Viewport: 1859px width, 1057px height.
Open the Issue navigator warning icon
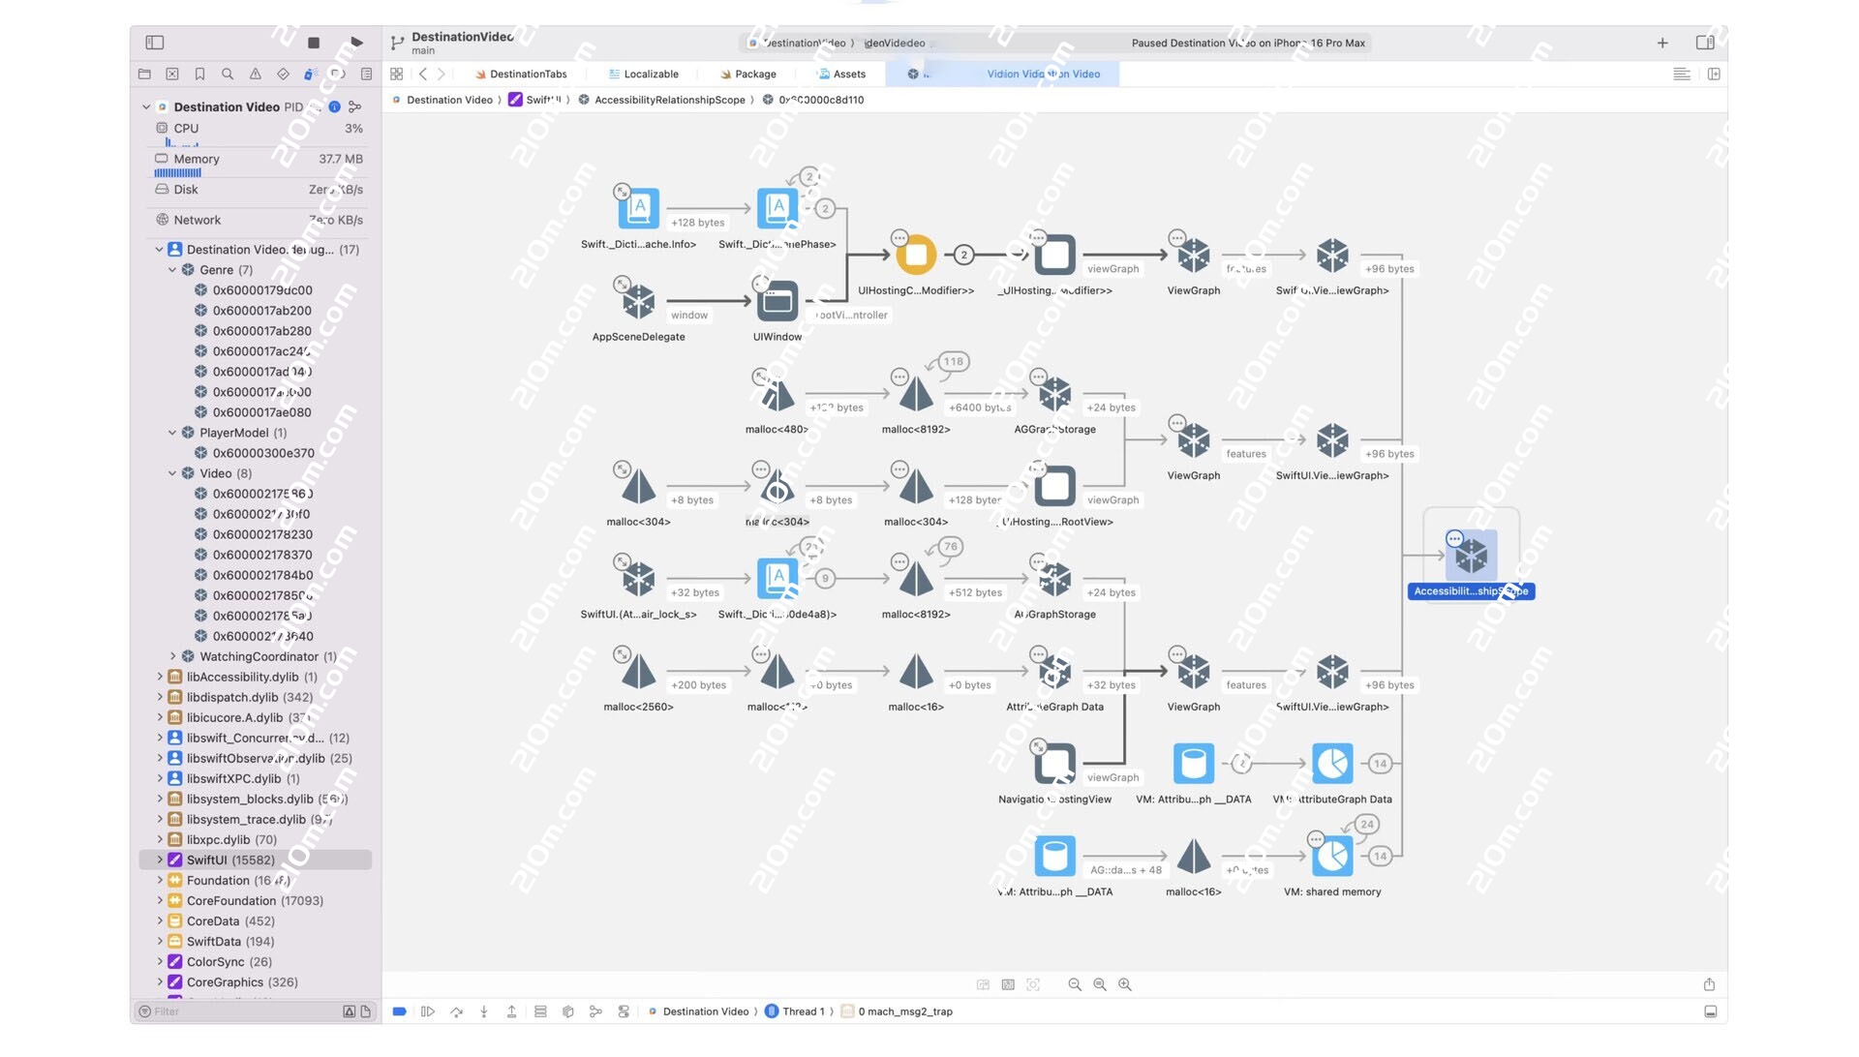(x=256, y=75)
